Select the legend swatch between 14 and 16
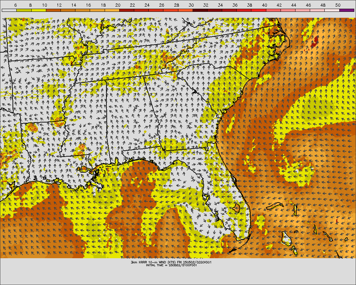 [x=83, y=10]
